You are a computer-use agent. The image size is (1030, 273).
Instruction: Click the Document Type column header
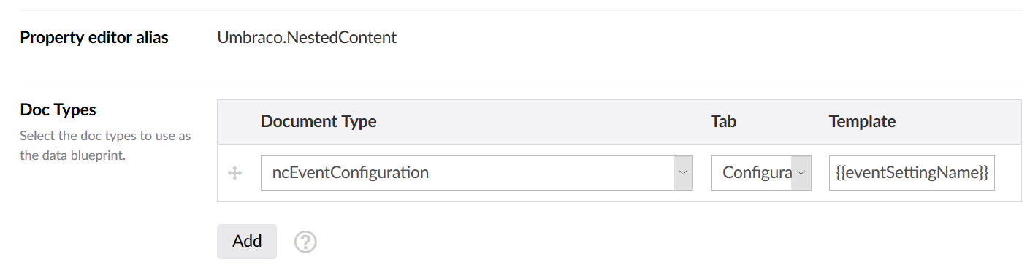318,122
